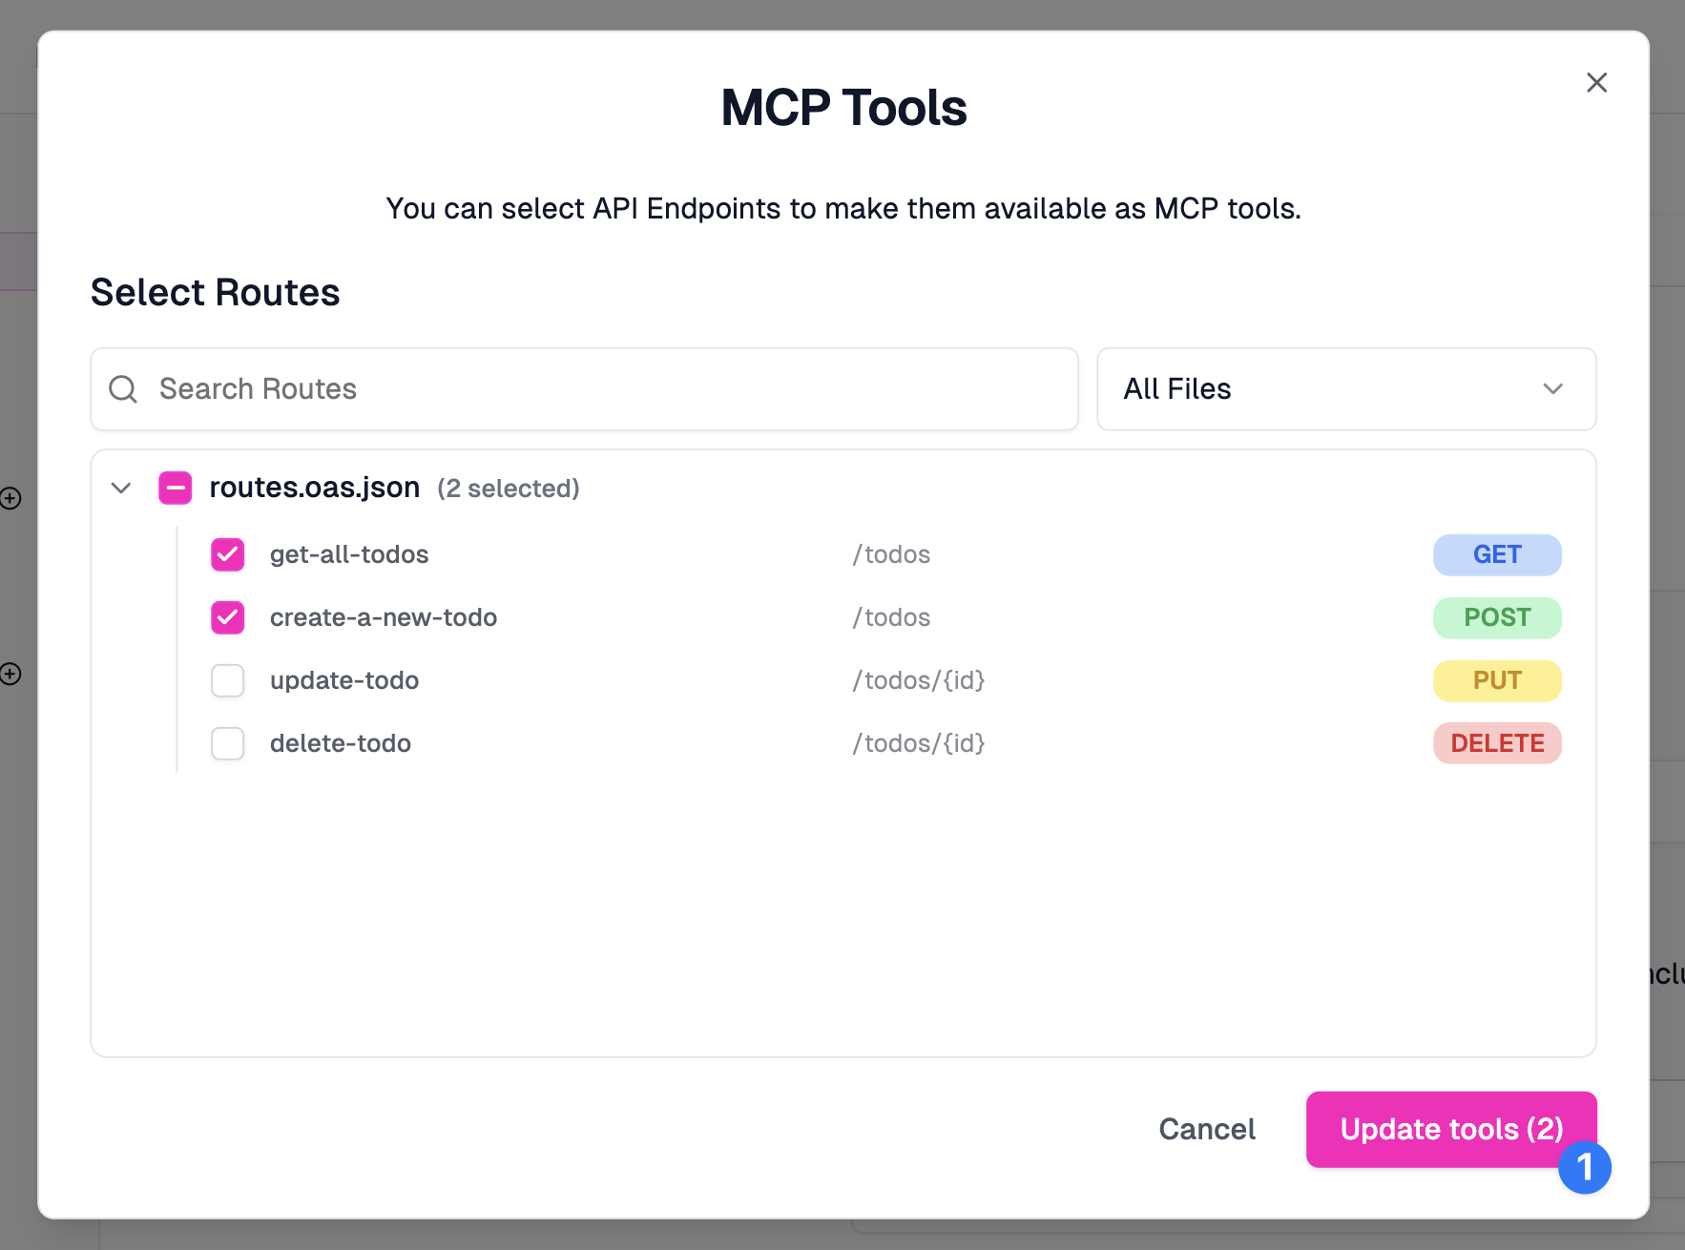Uncheck the get-all-todos route
Image resolution: width=1685 pixels, height=1250 pixels.
(x=228, y=554)
